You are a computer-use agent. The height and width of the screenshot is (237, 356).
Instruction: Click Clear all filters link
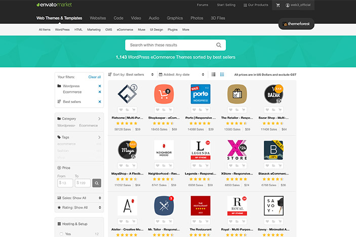click(95, 77)
